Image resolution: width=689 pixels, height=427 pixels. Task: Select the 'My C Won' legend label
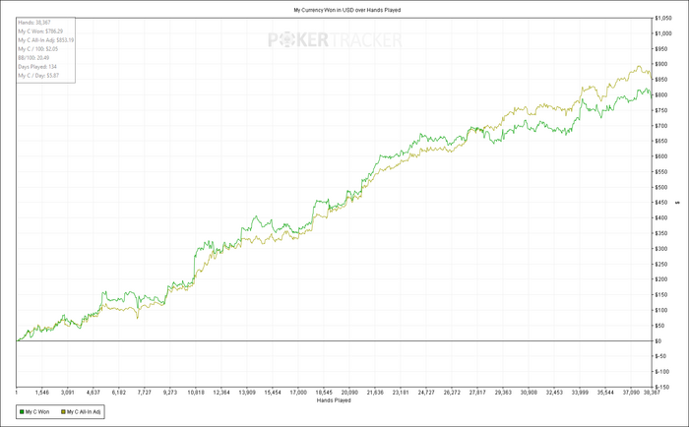[37, 412]
